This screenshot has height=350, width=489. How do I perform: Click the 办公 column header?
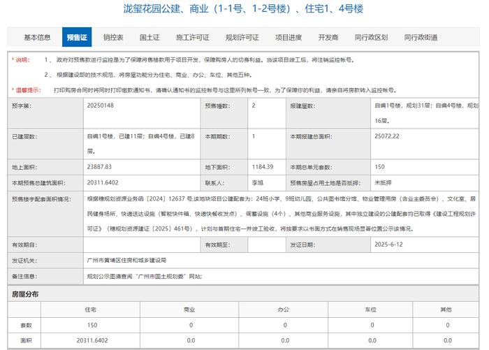coord(283,309)
